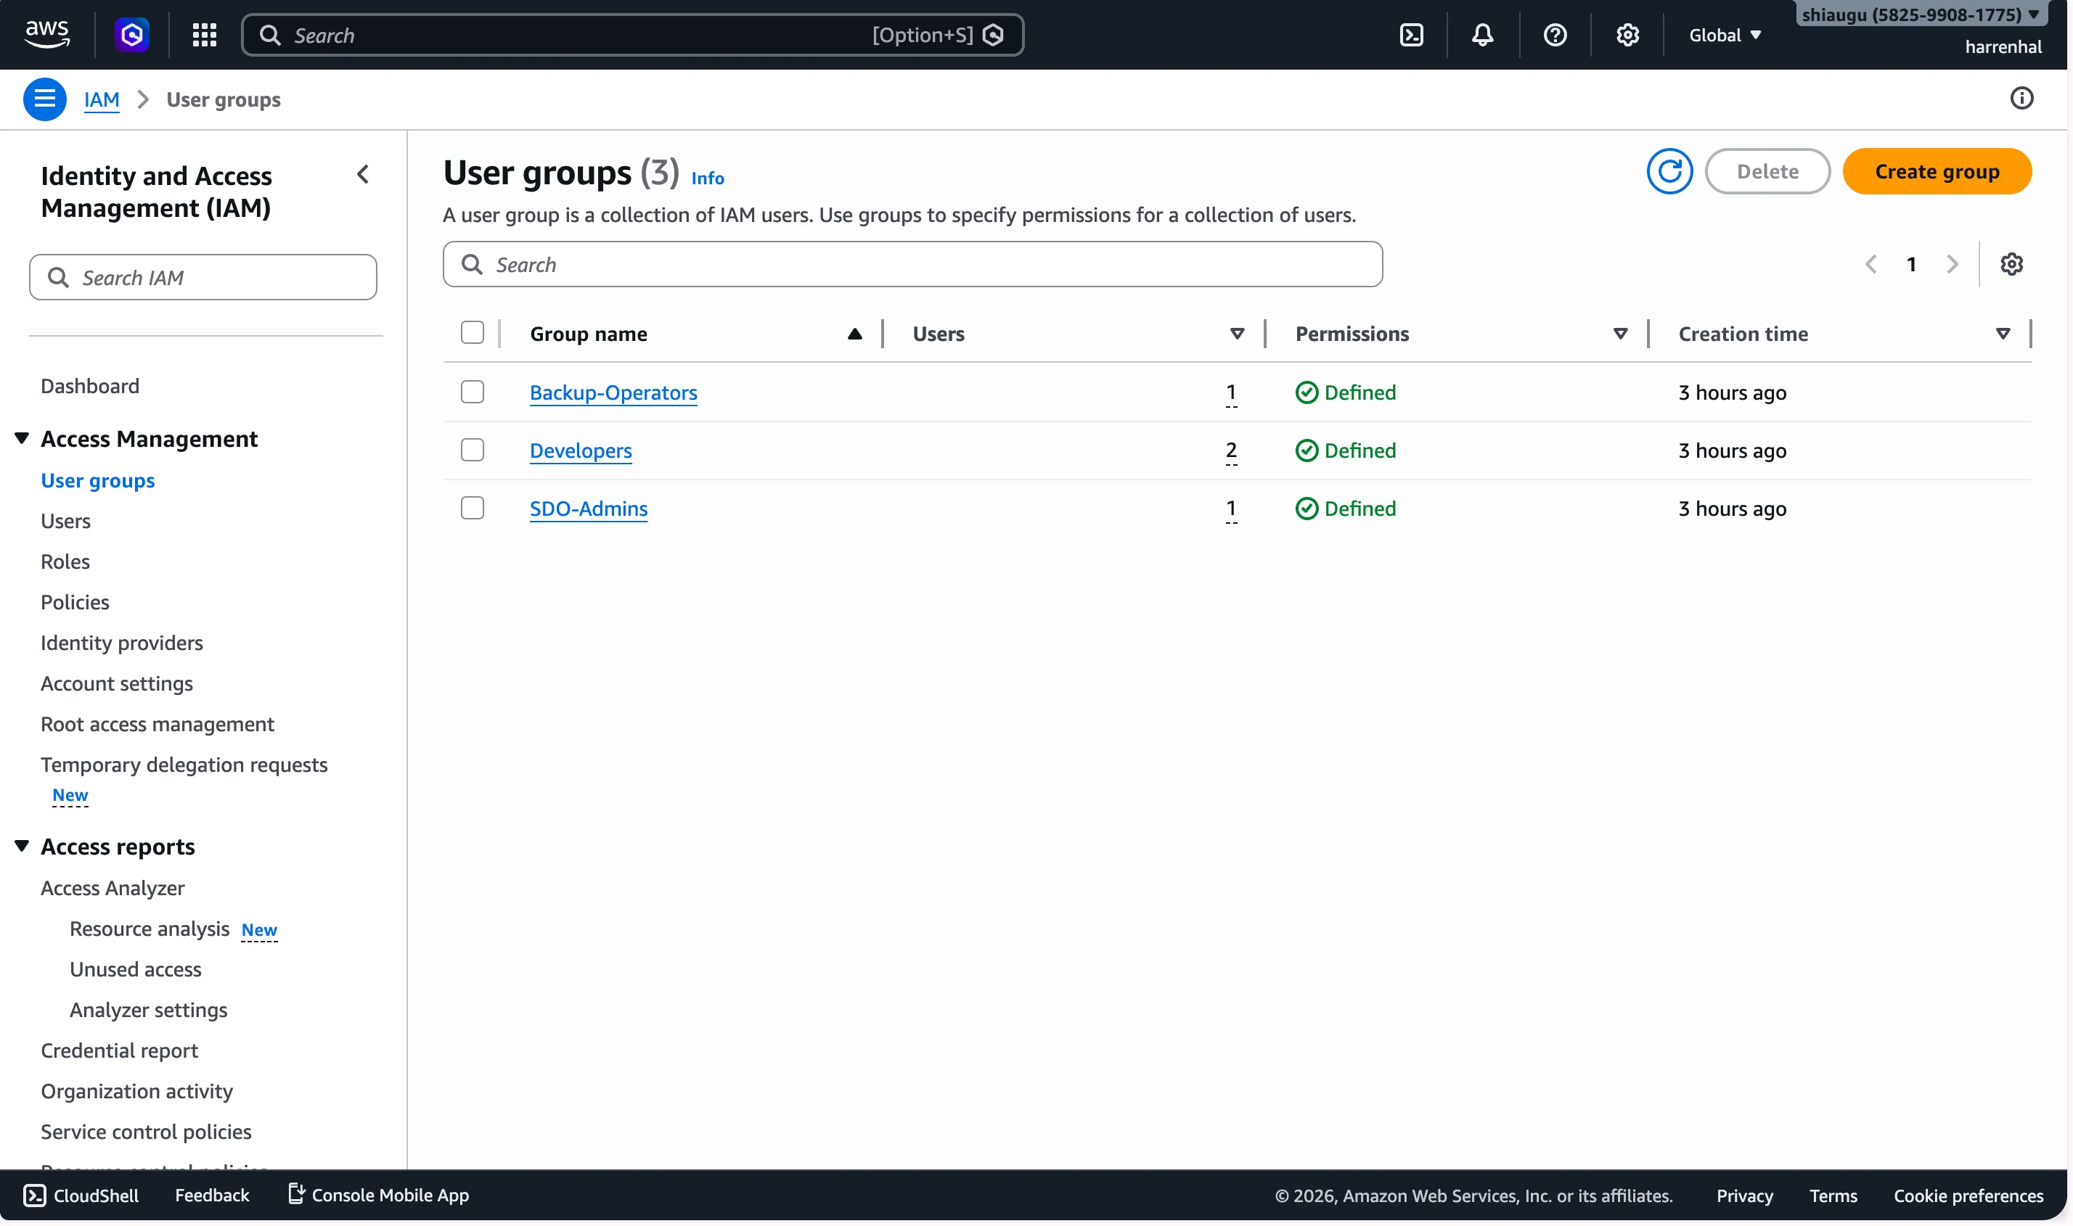Screen dimensions: 2073x1226
Task: Collapse the Access reports section
Action: coord(22,846)
